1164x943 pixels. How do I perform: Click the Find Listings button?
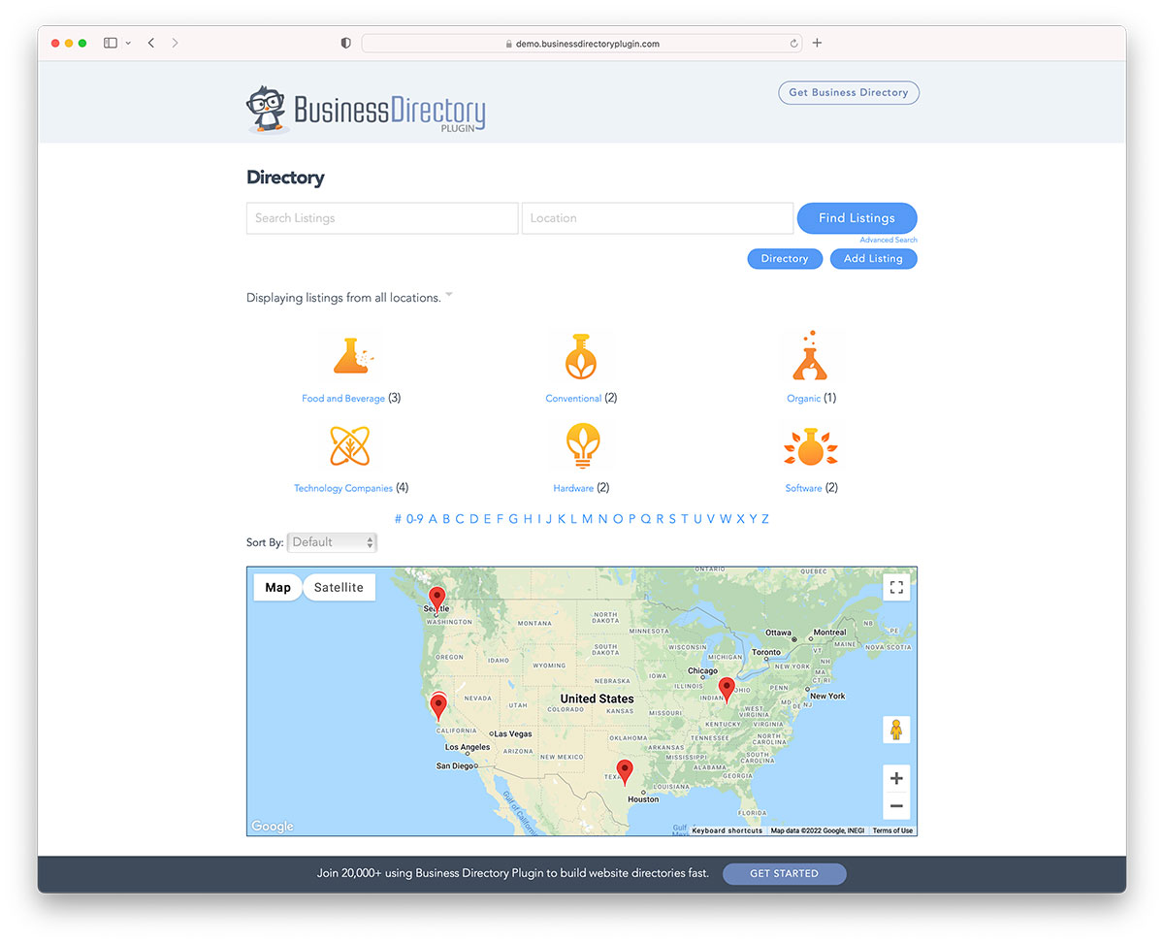(857, 218)
